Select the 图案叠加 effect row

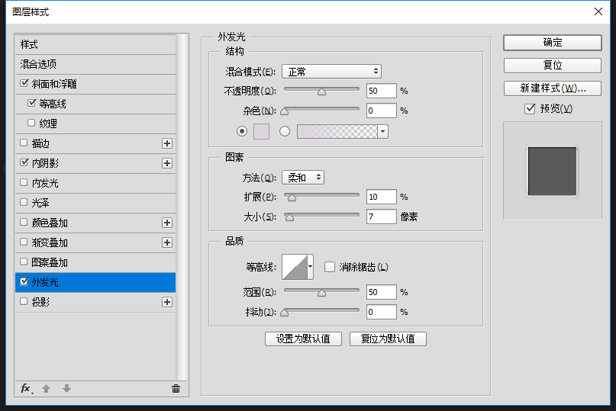(95, 262)
